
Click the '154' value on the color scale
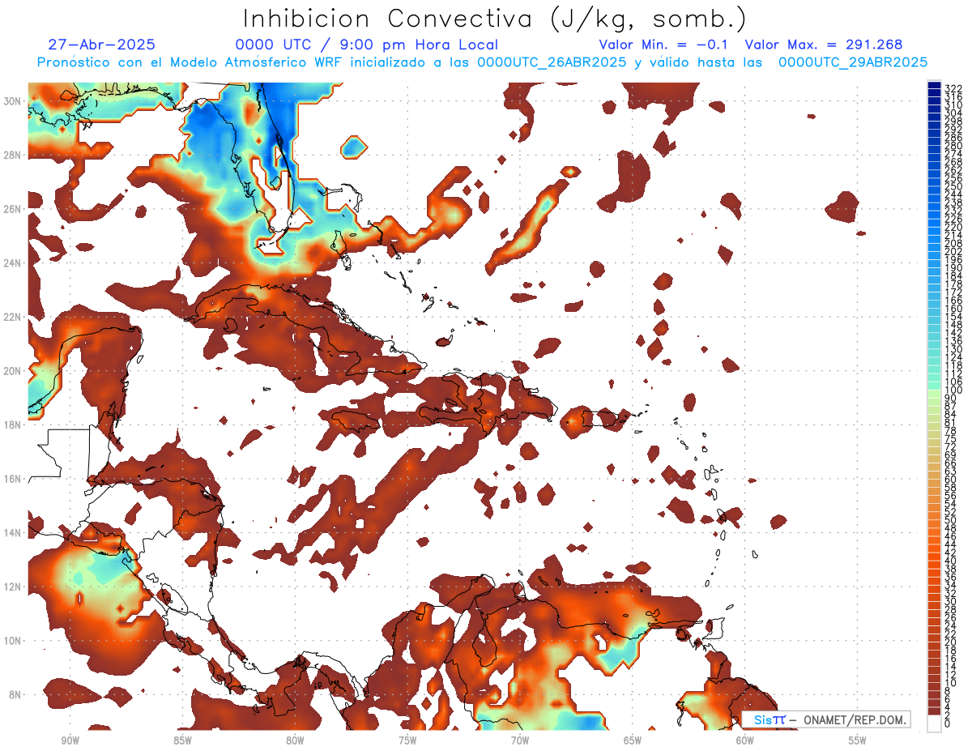click(x=953, y=317)
